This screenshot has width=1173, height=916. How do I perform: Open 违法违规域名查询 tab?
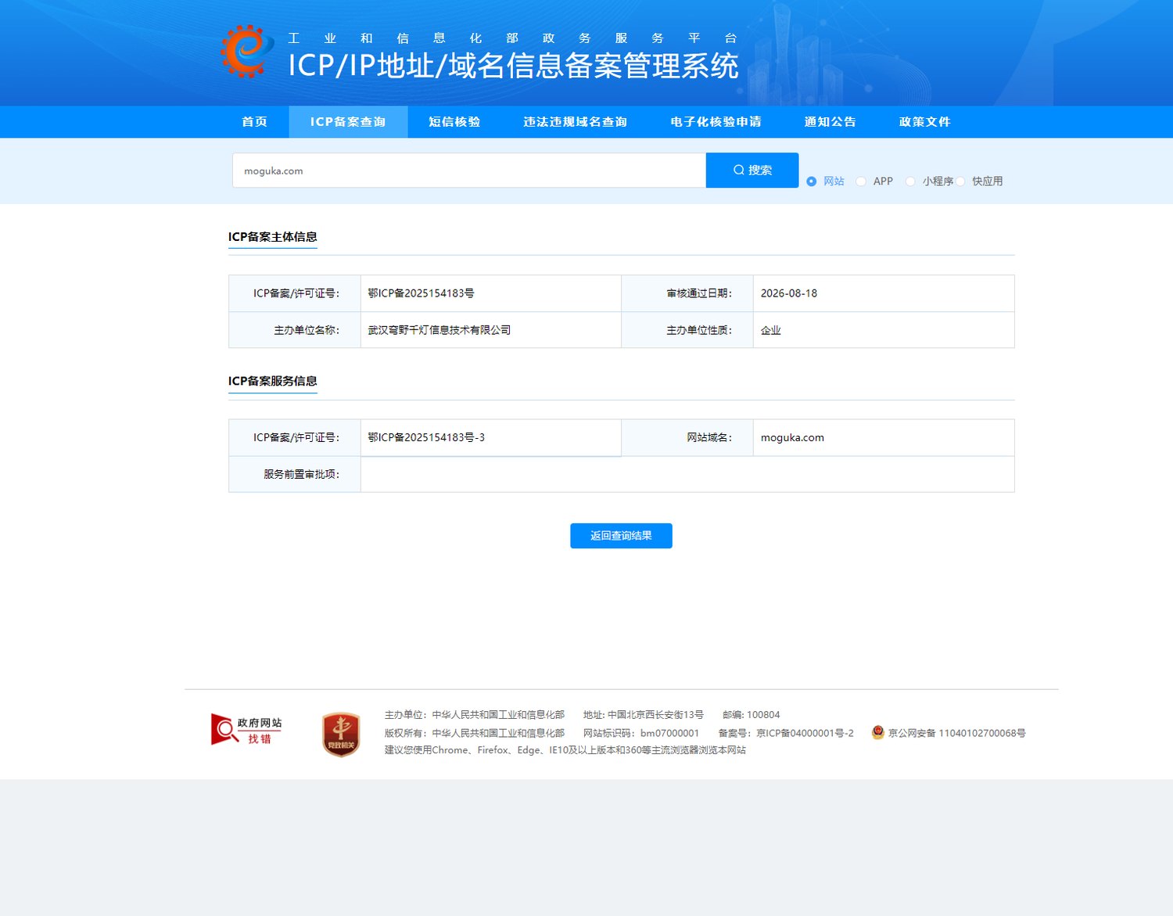click(576, 122)
